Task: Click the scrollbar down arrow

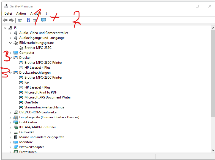Action: (213, 150)
